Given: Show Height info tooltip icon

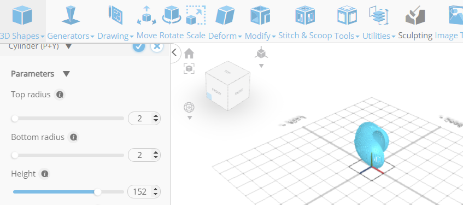Looking at the screenshot, I should tap(45, 174).
